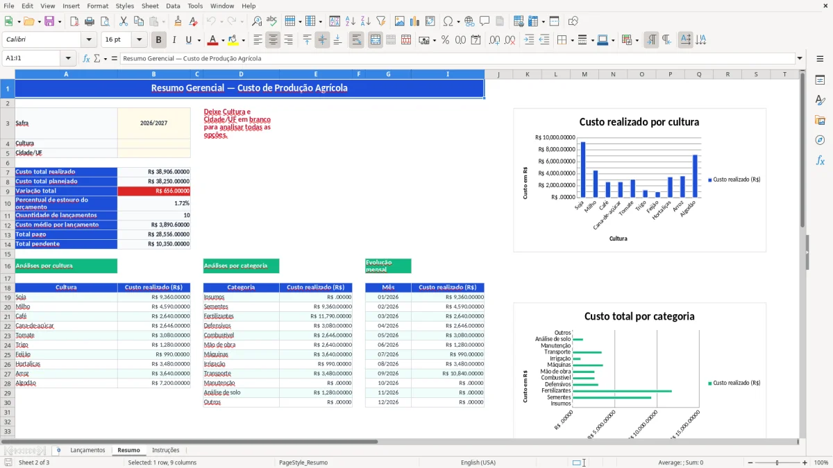833x468 pixels.
Task: Cut the selection with scissors icon
Action: pyautogui.click(x=123, y=21)
